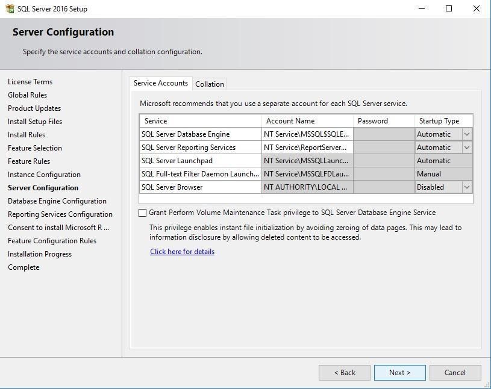491x389 pixels.
Task: Click the SQL Server Setup title bar icon
Action: coord(9,9)
